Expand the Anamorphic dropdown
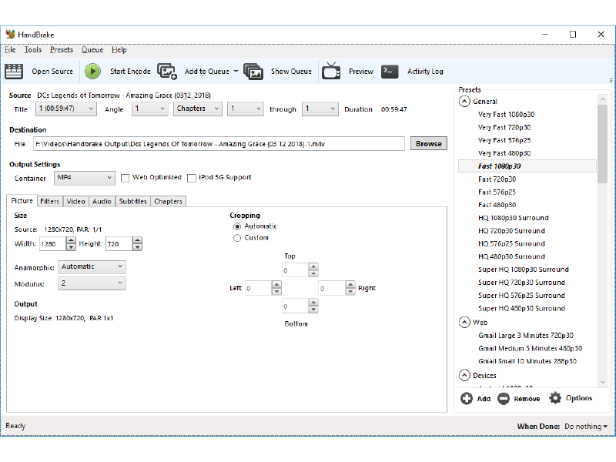 pyautogui.click(x=92, y=267)
